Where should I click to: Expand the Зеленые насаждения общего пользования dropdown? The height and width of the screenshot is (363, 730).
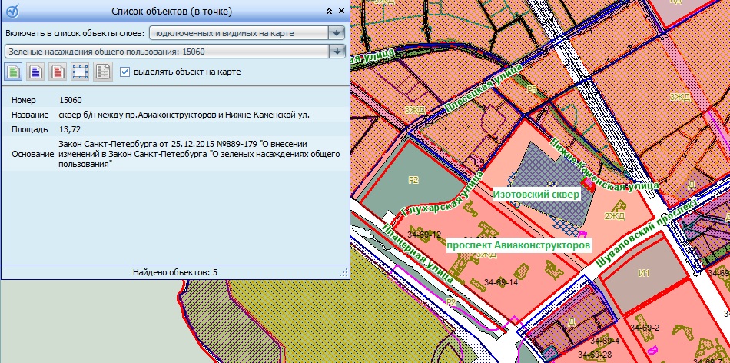point(337,51)
